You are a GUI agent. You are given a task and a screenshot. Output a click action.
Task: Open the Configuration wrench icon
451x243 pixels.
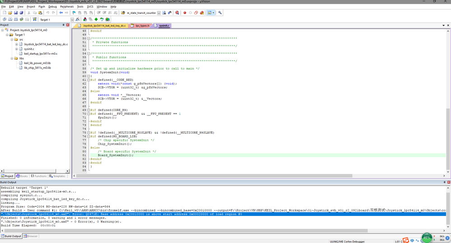[220, 13]
